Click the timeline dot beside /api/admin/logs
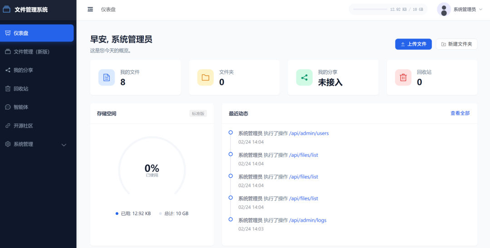This screenshot has width=490, height=248. [230, 219]
